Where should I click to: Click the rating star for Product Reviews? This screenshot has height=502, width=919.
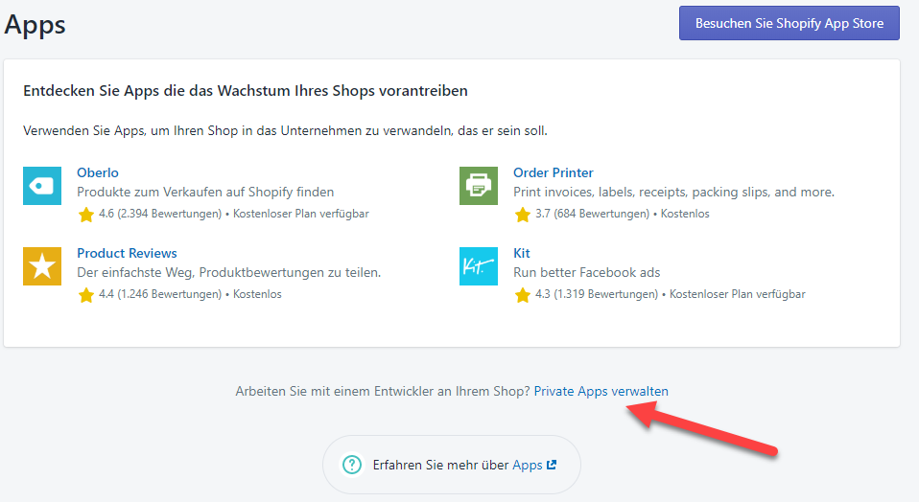86,295
